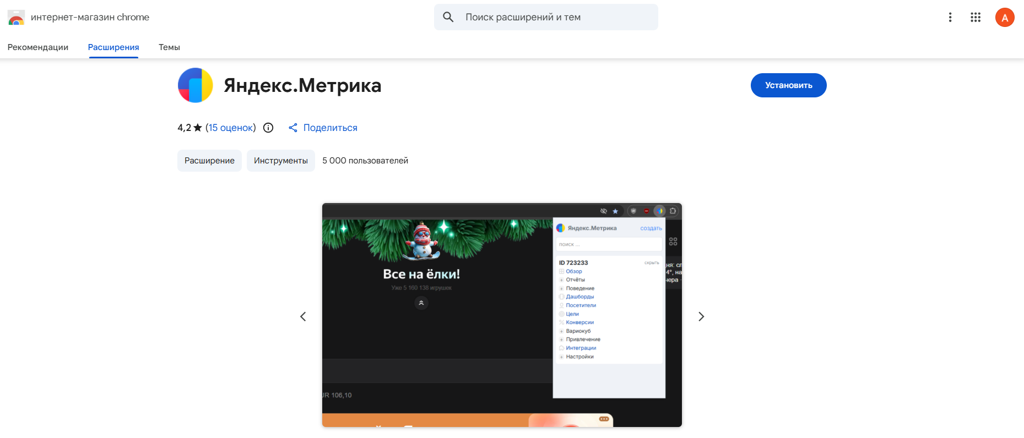
Task: Show the next screenshot with right arrow
Action: (x=701, y=316)
